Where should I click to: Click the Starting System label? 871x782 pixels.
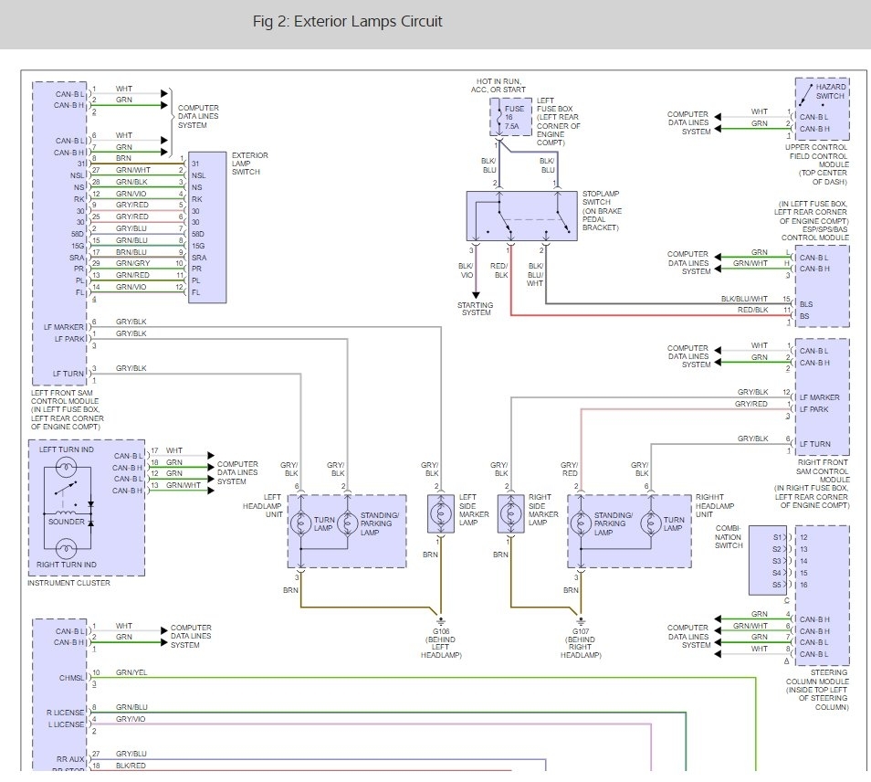[x=475, y=309]
